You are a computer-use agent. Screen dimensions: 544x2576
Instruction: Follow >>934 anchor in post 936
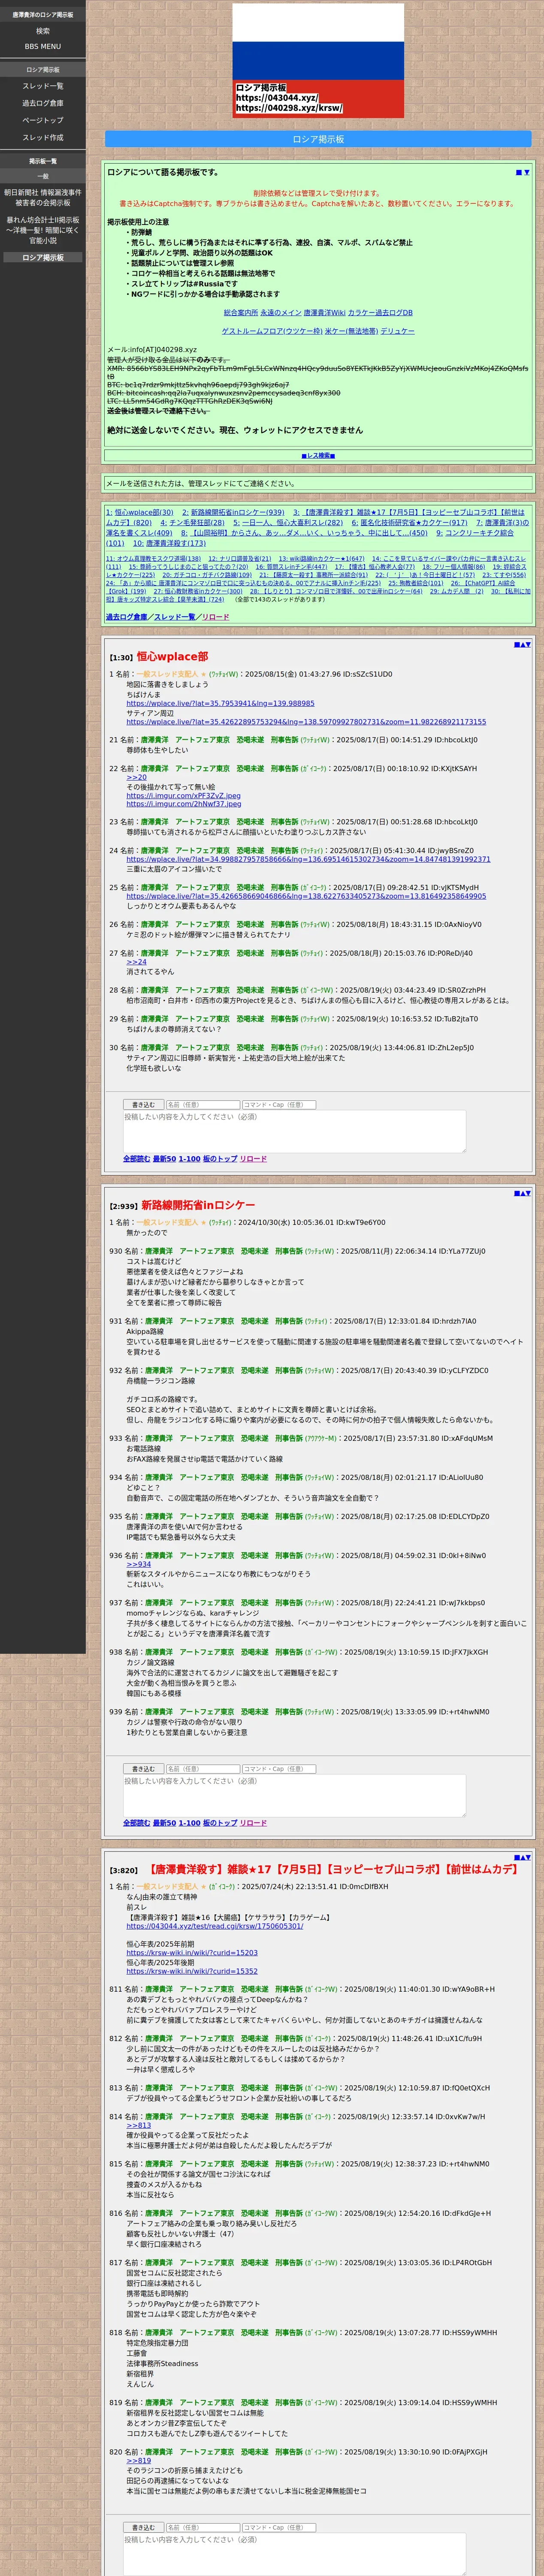(x=139, y=1564)
